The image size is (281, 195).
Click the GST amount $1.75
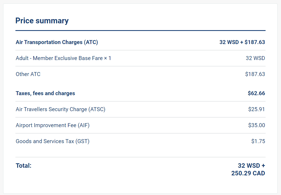tap(258, 141)
